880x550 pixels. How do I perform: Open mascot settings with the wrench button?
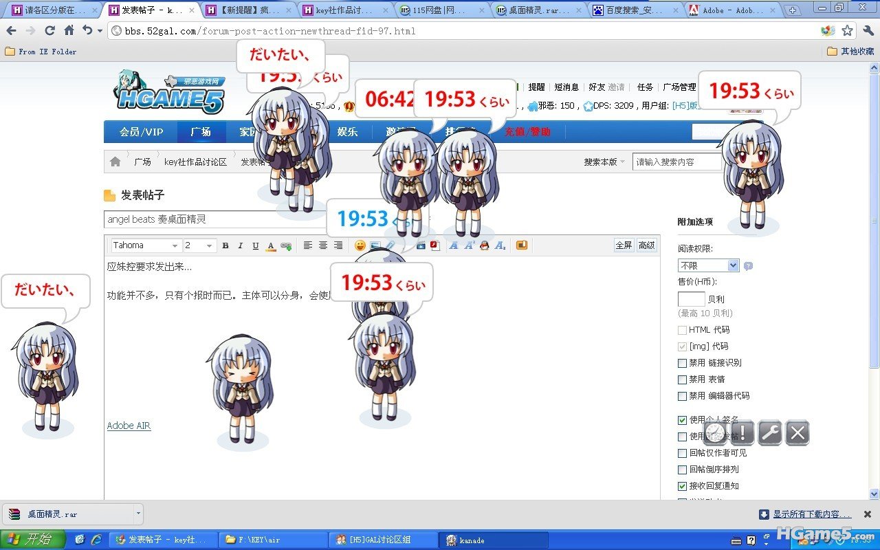[770, 432]
